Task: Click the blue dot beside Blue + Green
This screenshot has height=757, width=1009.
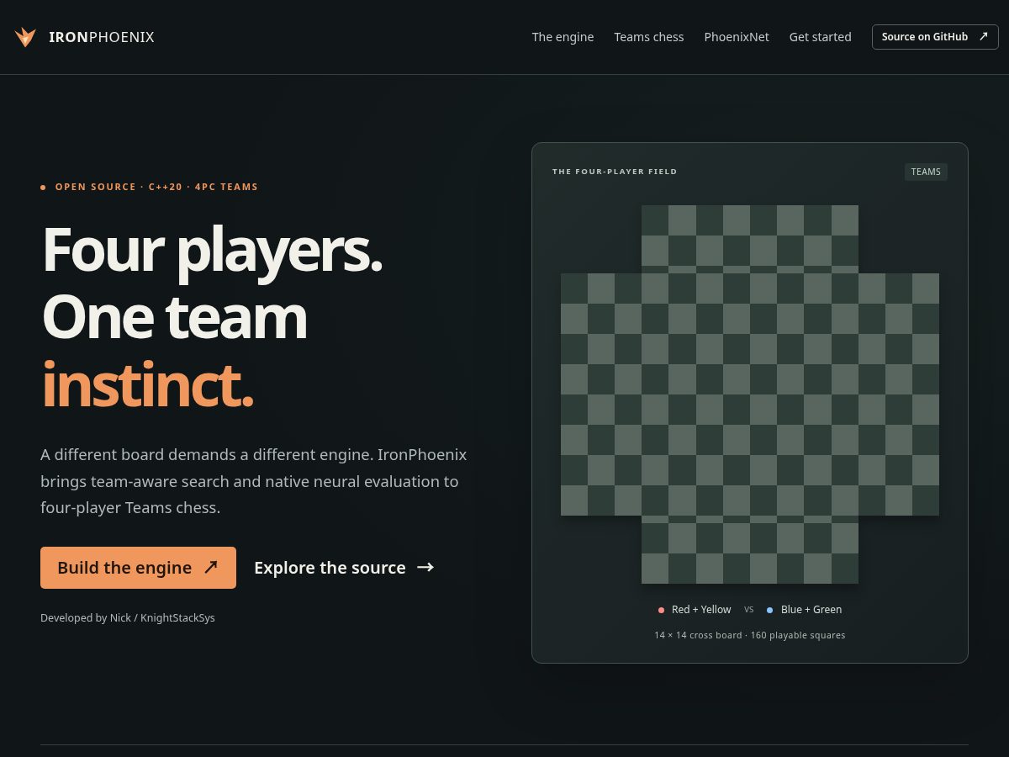Action: 770,610
